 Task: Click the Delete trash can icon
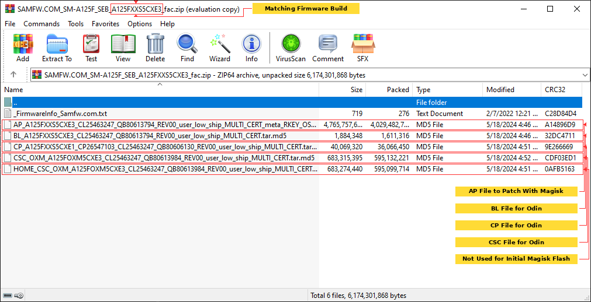[155, 48]
